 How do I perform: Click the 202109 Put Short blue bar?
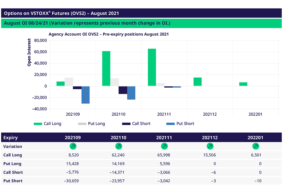[x=85, y=95]
